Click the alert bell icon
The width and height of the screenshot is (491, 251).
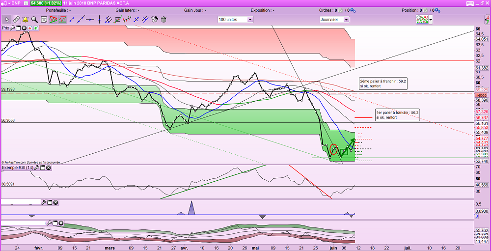(x=25, y=20)
